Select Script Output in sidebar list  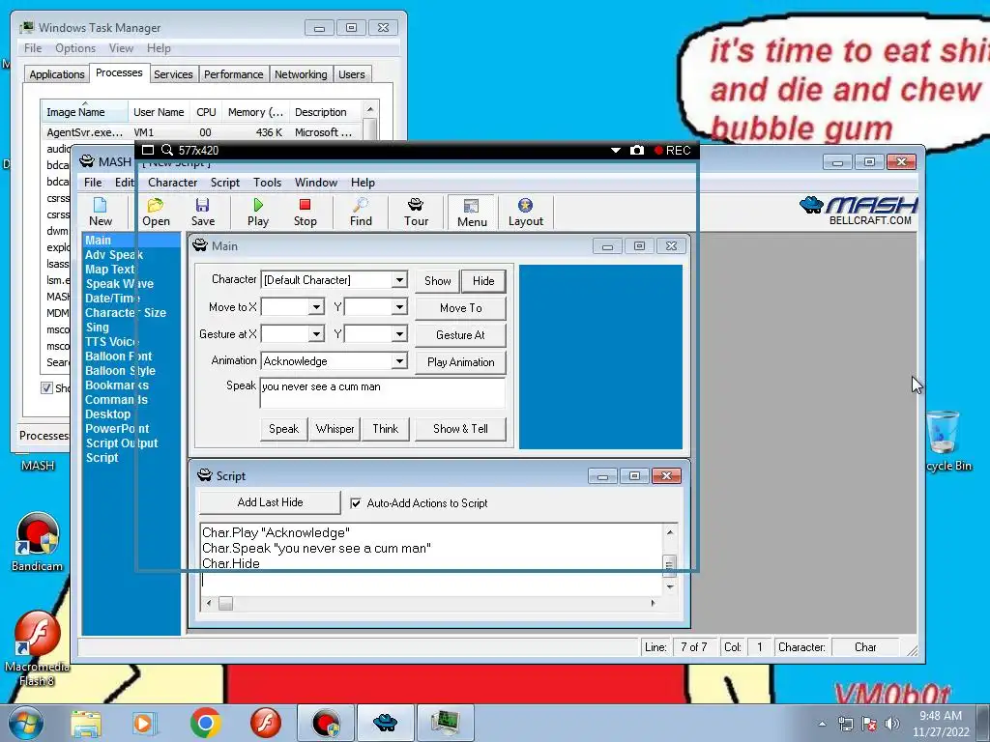122,442
